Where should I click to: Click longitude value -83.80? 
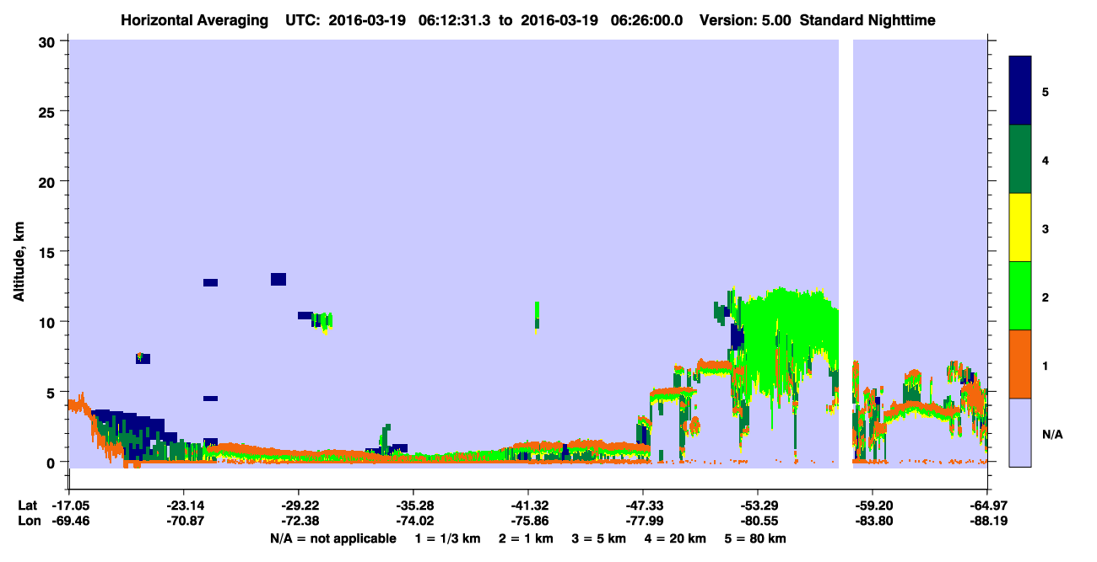coord(873,521)
